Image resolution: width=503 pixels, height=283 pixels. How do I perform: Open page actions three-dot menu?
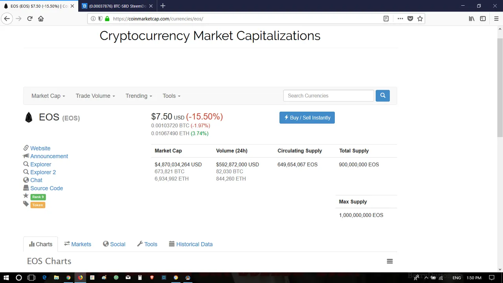(x=400, y=18)
